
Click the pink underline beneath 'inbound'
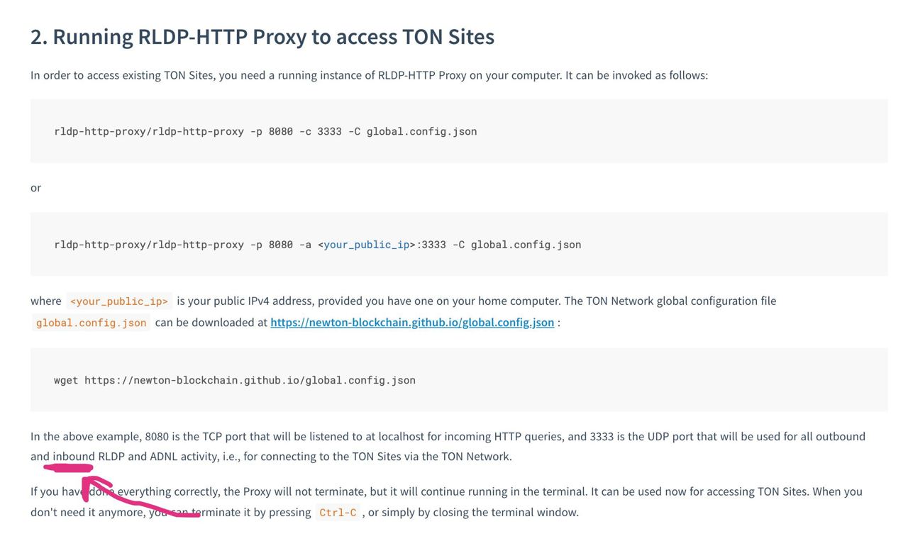point(69,467)
